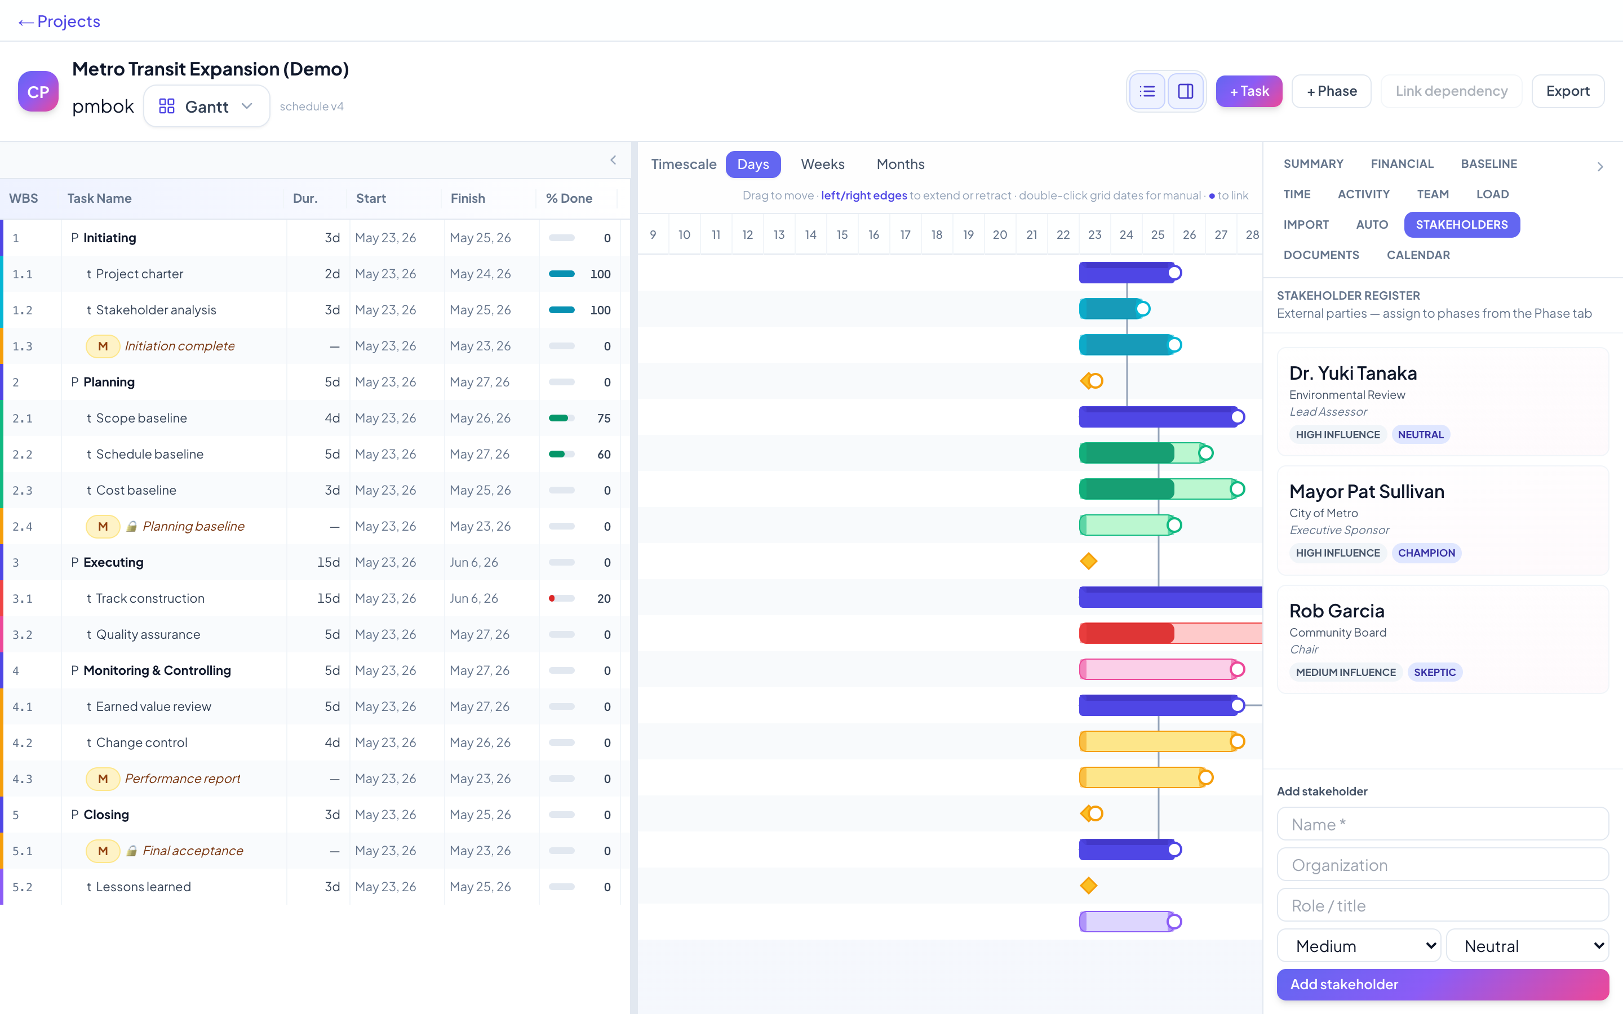Click the Track construction red Gantt bar
The image size is (1623, 1014).
1170,633
